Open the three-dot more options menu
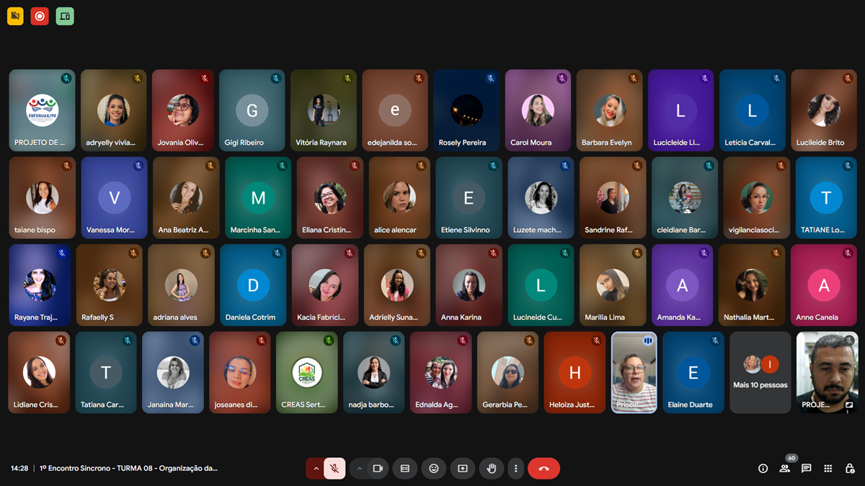The width and height of the screenshot is (865, 486). [515, 468]
